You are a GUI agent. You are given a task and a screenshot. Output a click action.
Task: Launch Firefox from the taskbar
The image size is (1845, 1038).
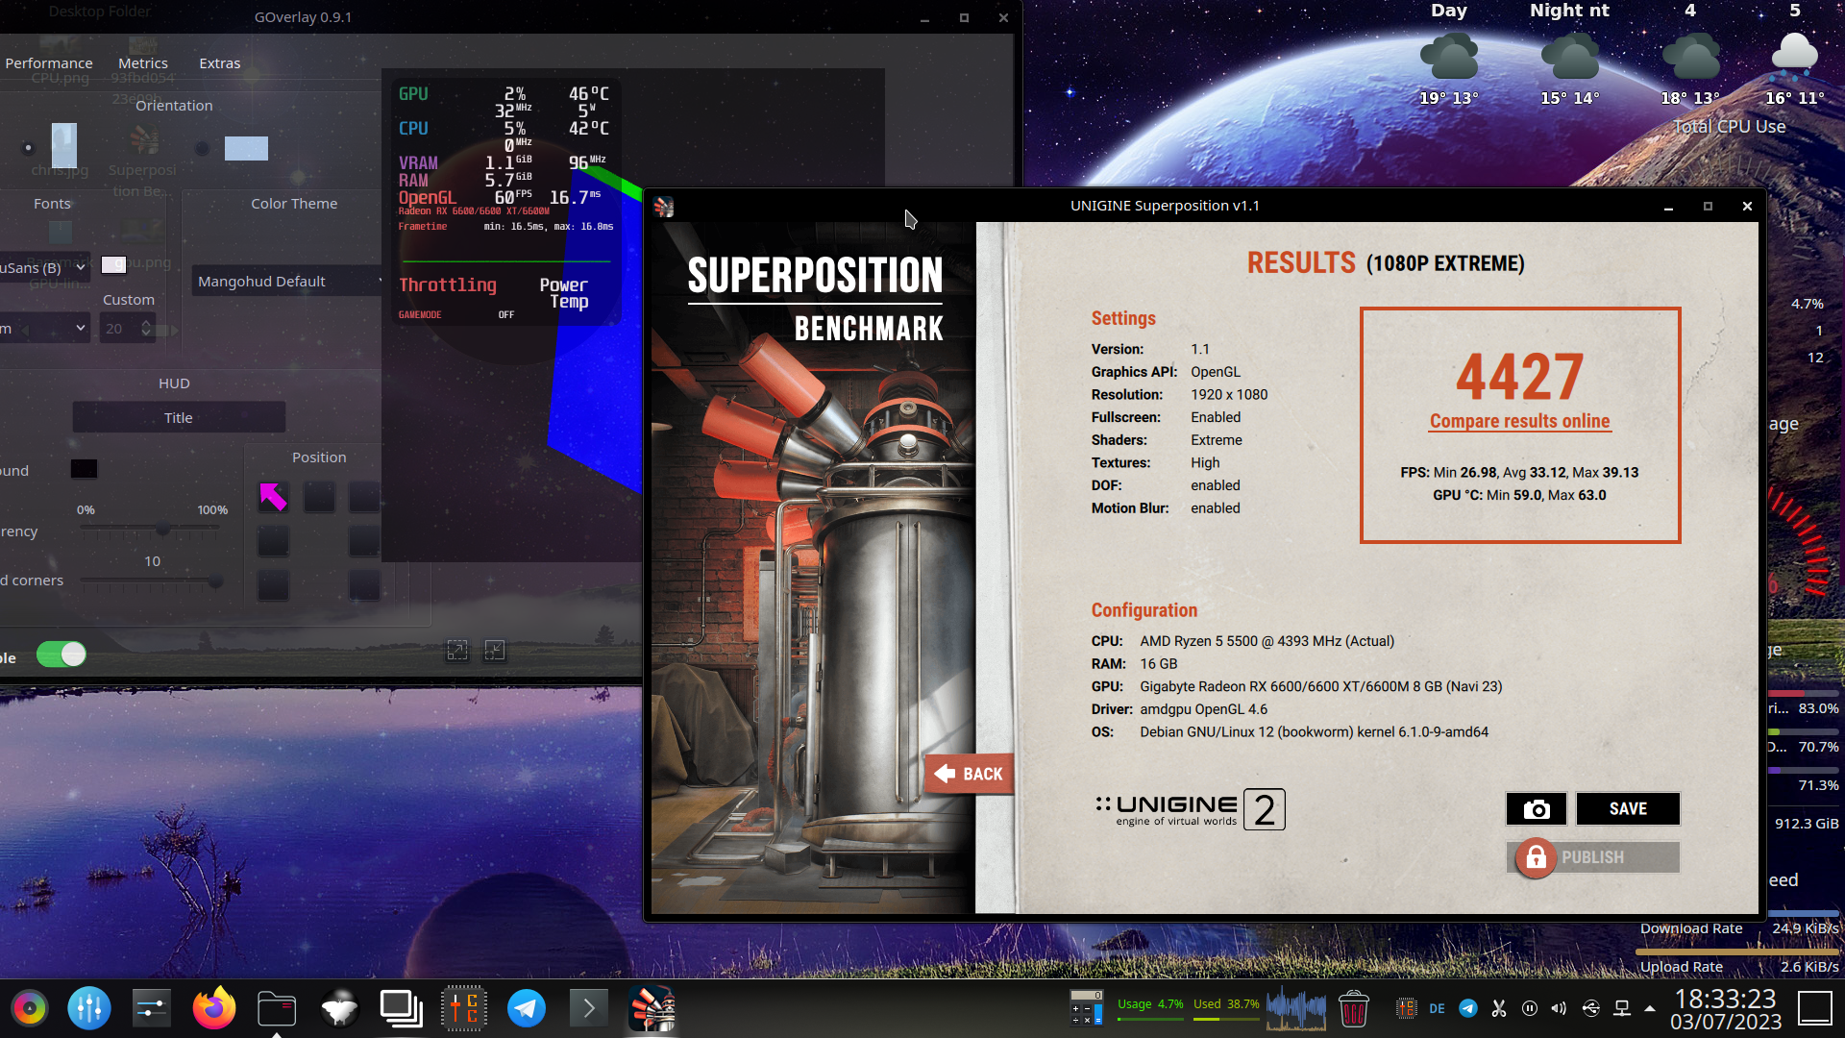(213, 1008)
